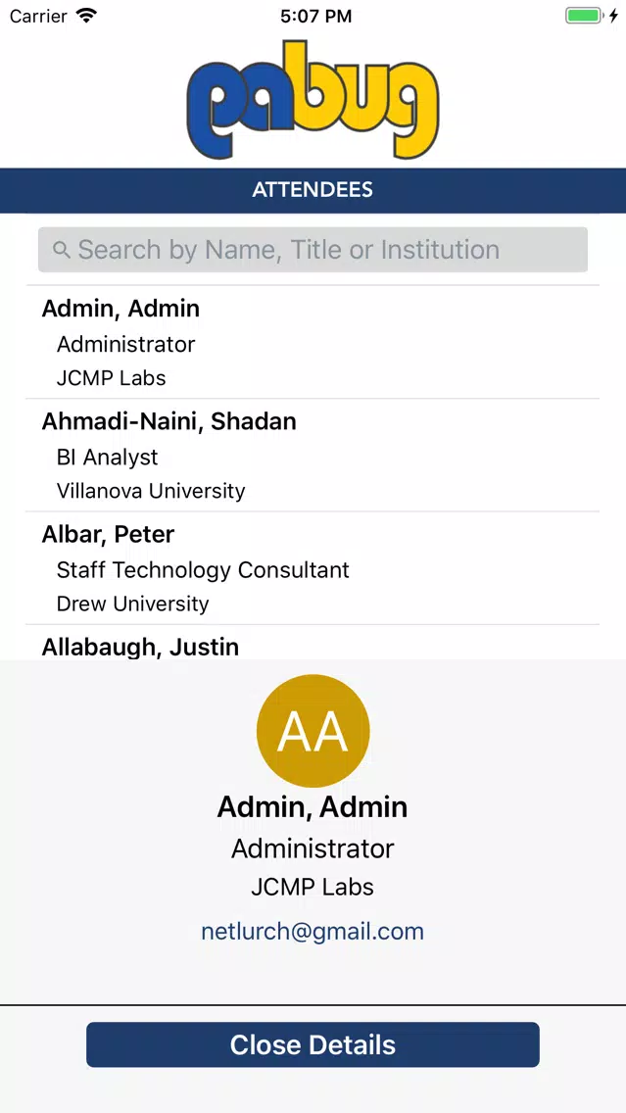
Task: Tap the Drew University institution label
Action: 132,605
